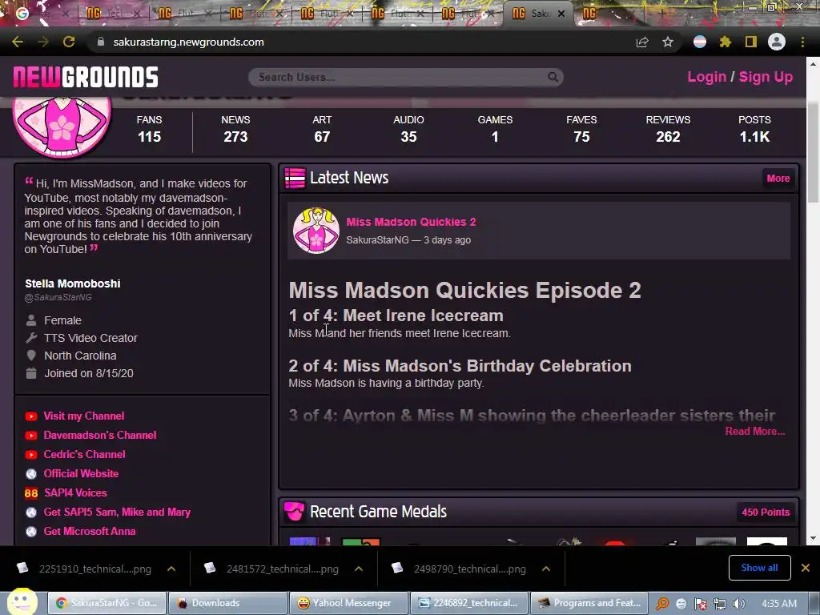Click the clock showing 4:35 AM
This screenshot has height=615, width=820.
[779, 604]
